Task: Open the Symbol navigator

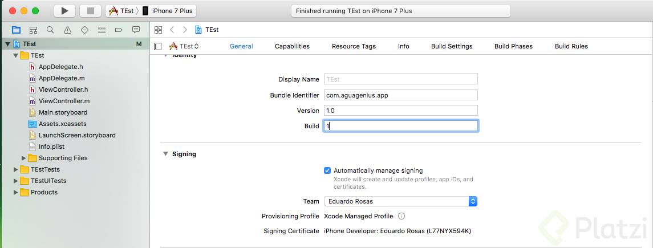Action: point(33,30)
